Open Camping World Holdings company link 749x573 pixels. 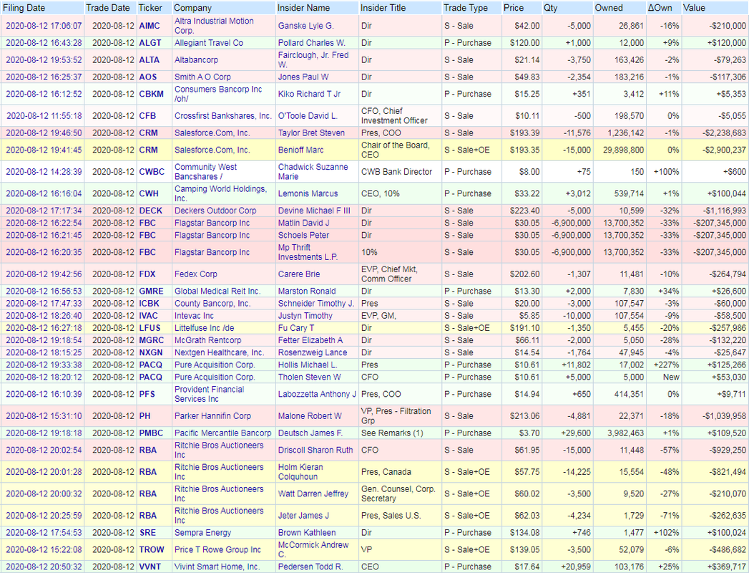tap(220, 193)
